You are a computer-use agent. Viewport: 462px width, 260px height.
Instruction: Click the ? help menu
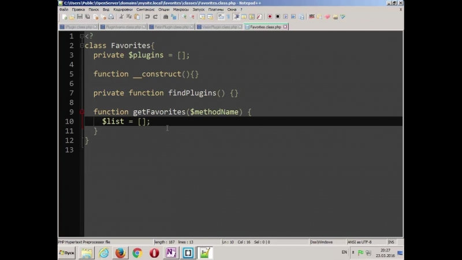point(241,9)
